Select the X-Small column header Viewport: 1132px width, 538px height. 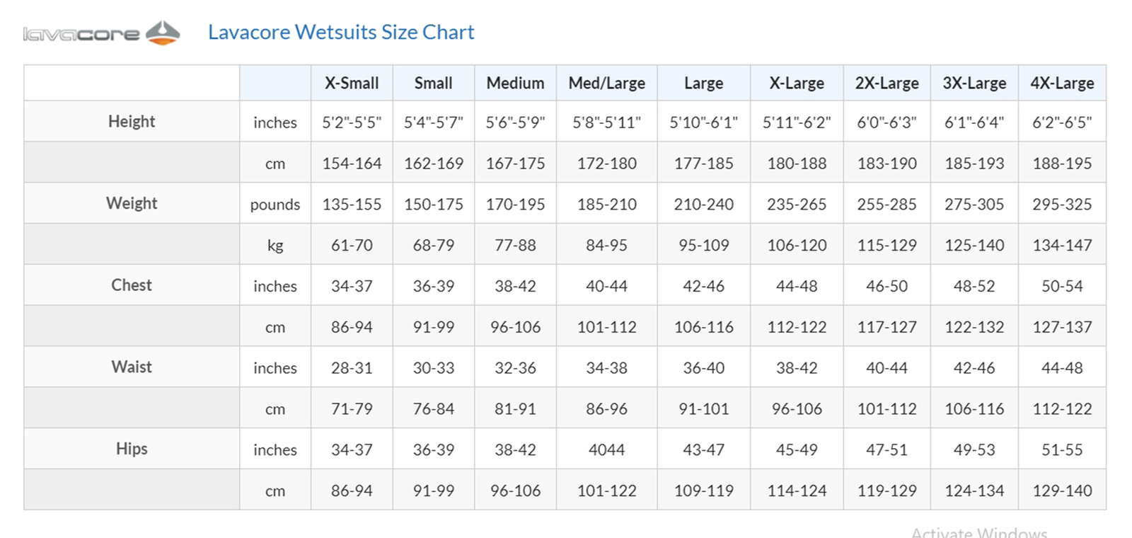click(352, 84)
